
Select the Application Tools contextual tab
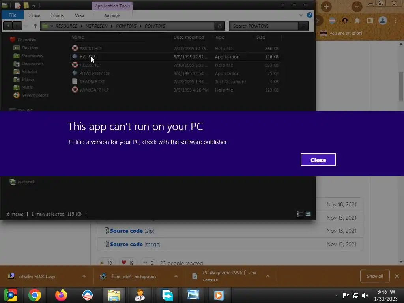112,6
